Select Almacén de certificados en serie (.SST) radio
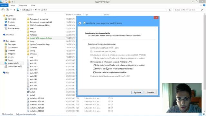206x116 pixels. coord(91,76)
